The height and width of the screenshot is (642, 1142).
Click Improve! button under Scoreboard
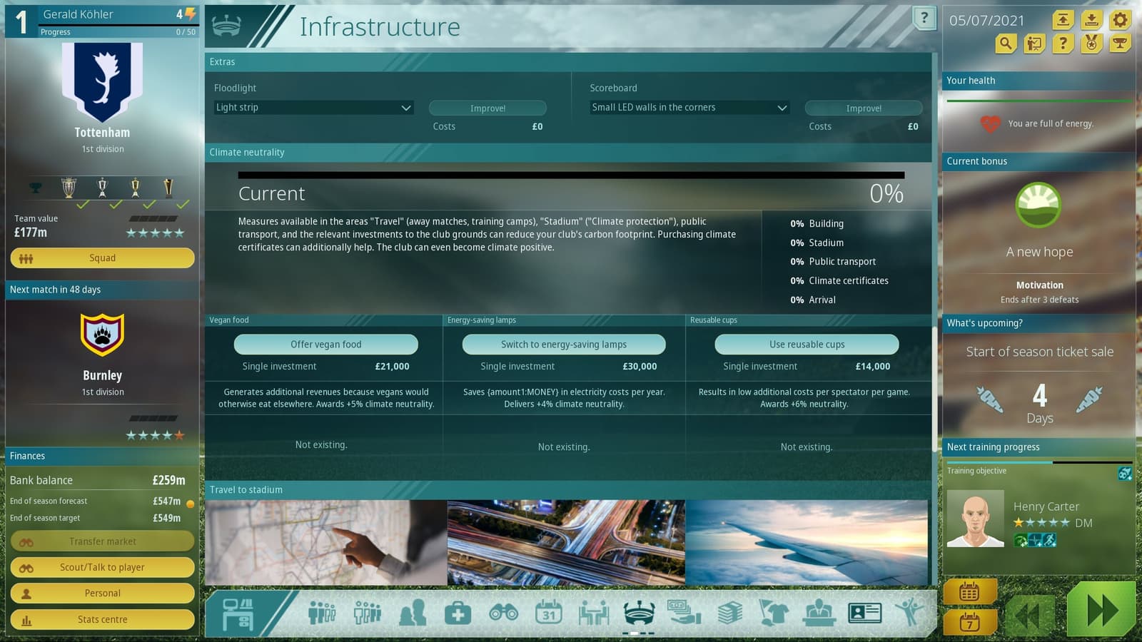click(864, 108)
